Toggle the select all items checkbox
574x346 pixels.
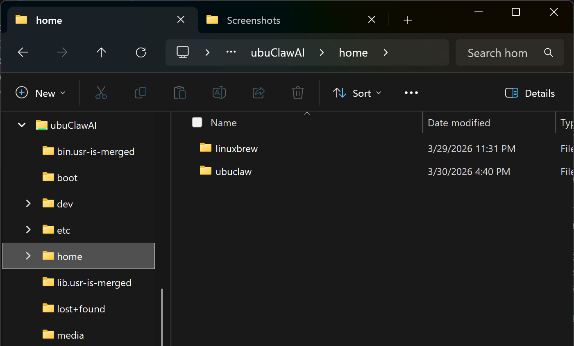coord(197,122)
